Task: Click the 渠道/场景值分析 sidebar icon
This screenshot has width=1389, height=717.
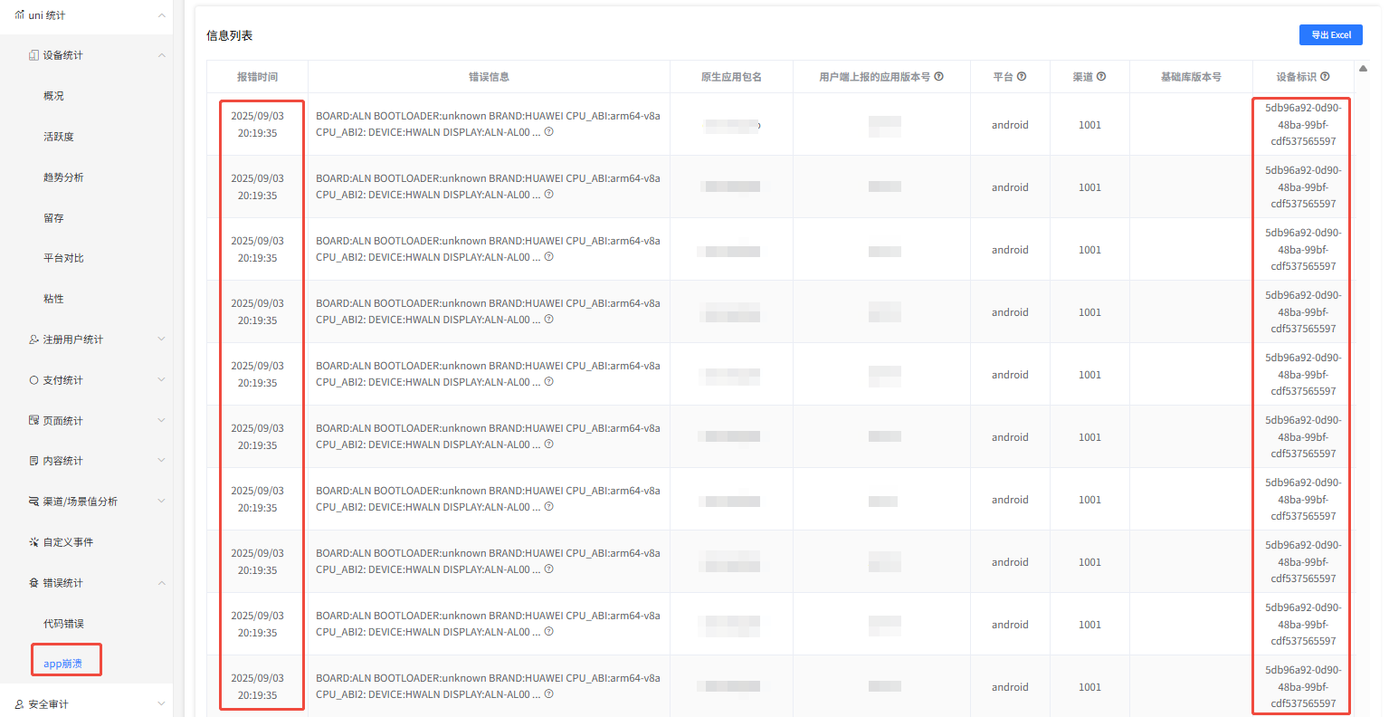Action: [x=34, y=502]
